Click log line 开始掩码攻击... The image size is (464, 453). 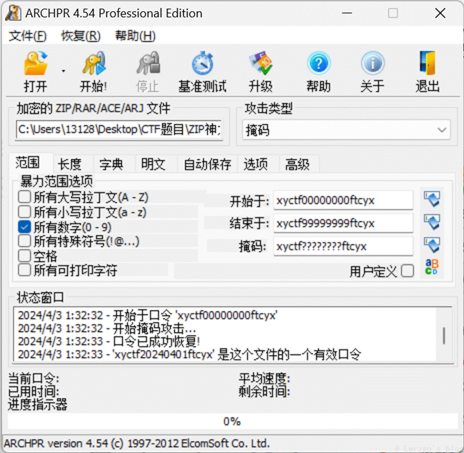107,328
